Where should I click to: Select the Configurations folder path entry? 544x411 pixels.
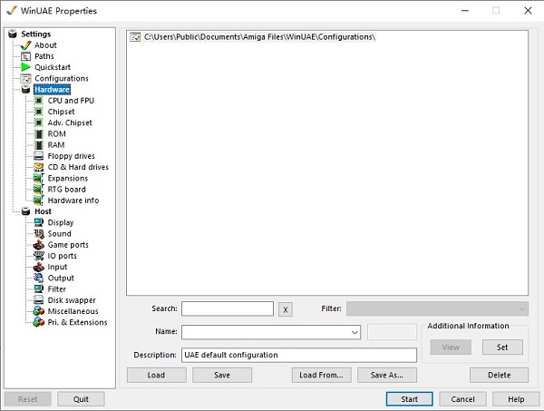click(x=259, y=36)
